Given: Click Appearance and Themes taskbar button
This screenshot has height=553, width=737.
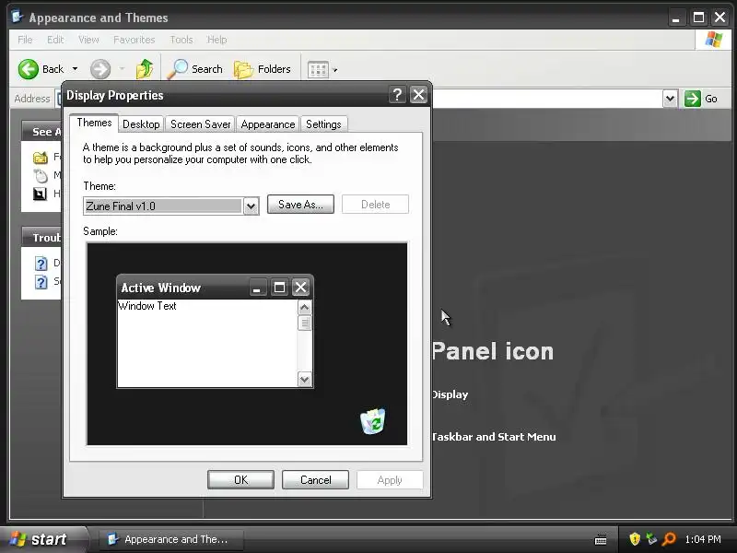Looking at the screenshot, I should pos(171,539).
